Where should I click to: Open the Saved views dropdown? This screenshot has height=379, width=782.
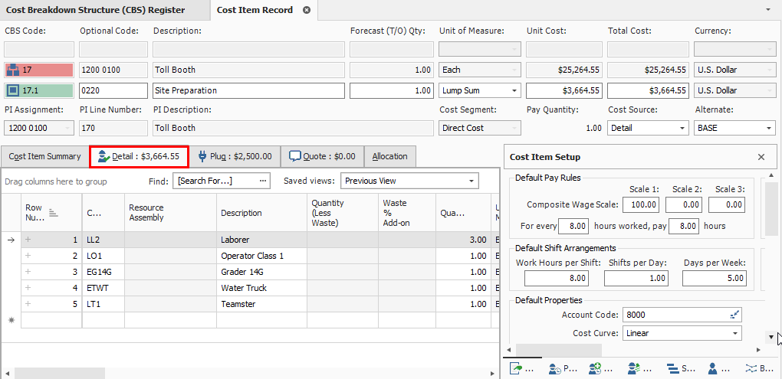[x=472, y=181]
